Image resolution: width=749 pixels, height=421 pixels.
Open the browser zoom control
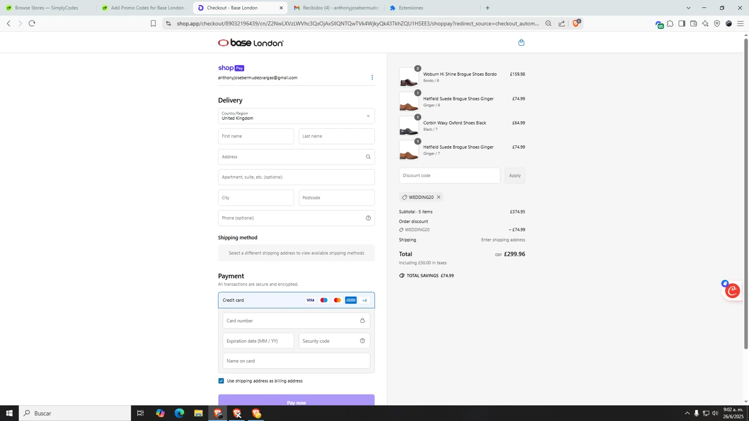pyautogui.click(x=548, y=23)
